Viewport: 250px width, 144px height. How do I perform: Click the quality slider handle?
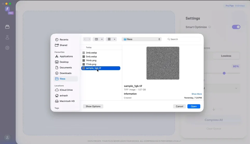tap(224, 73)
